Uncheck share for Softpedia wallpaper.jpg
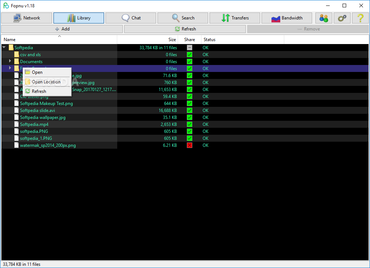Screen dimensions: 370x268 click(x=189, y=117)
